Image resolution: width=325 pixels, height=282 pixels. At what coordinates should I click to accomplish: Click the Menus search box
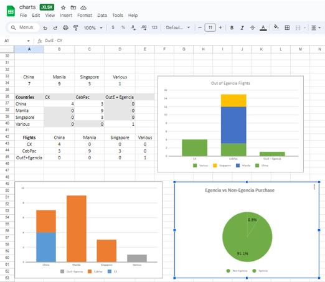point(24,27)
